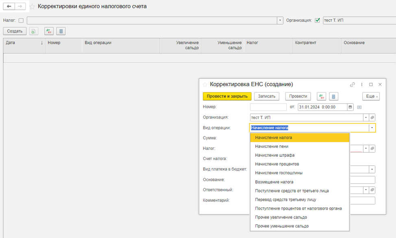Uncheck the Организация filter checkbox
Screen dimensions: 396x238
point(318,20)
